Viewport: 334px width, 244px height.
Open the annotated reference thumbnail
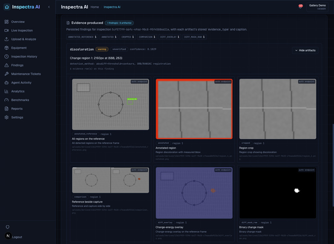[x=111, y=104]
